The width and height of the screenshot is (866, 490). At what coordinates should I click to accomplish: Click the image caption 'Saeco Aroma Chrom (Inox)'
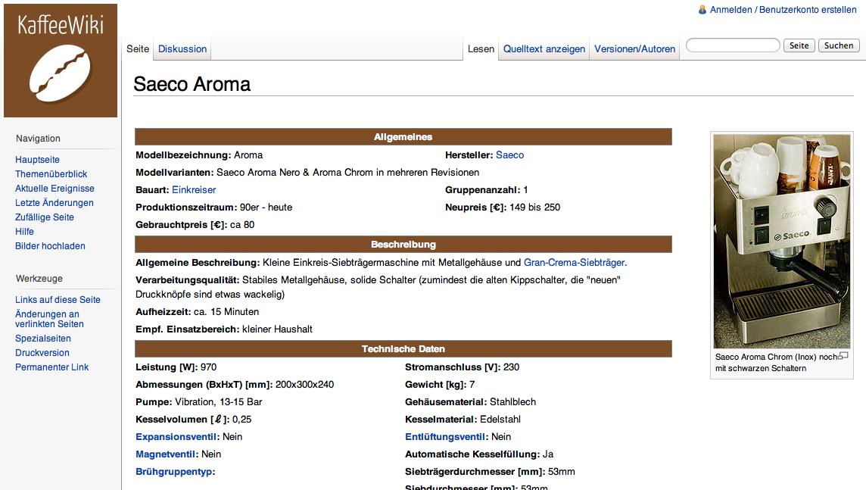pyautogui.click(x=766, y=357)
